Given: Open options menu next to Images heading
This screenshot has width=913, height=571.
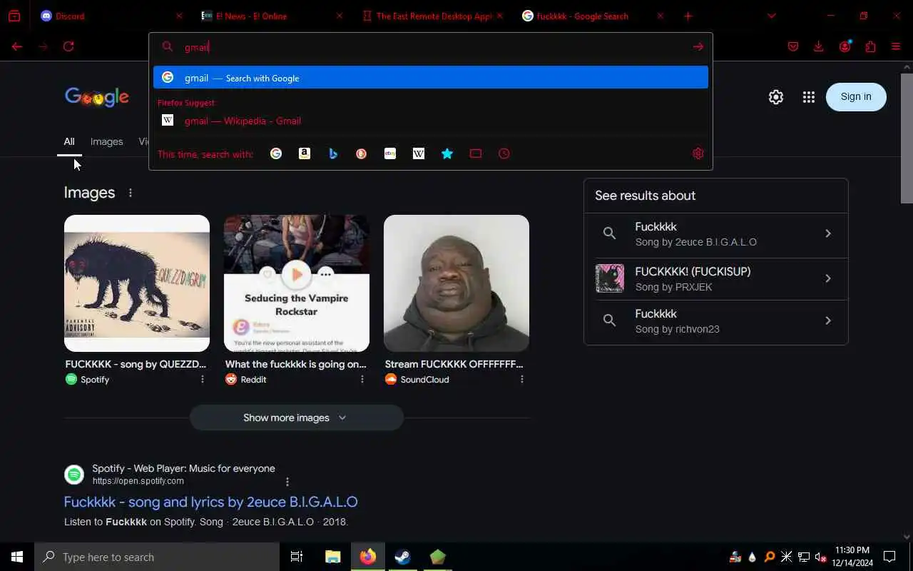Looking at the screenshot, I should [x=130, y=193].
